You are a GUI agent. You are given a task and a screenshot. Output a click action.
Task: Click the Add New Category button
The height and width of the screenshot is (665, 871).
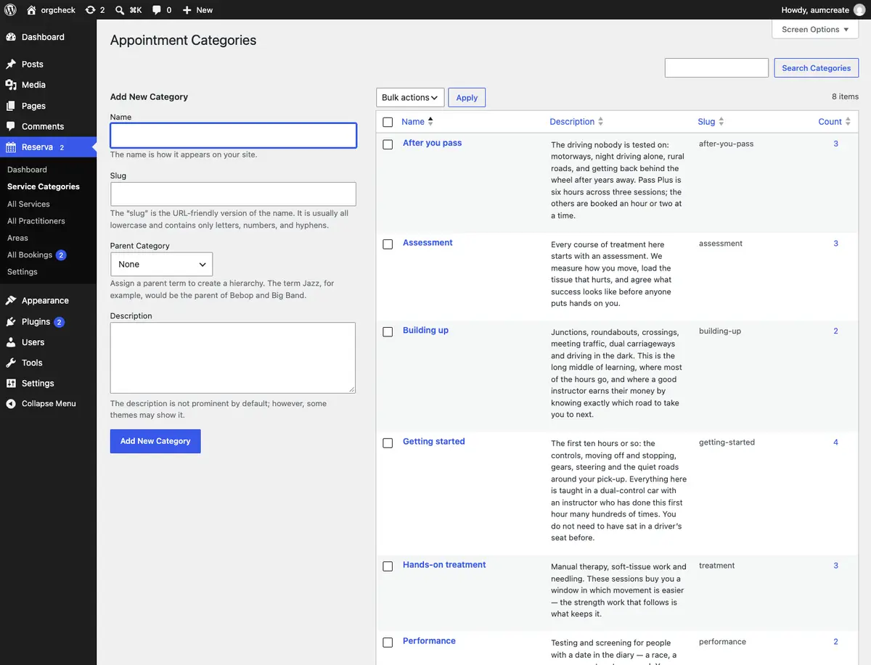155,441
